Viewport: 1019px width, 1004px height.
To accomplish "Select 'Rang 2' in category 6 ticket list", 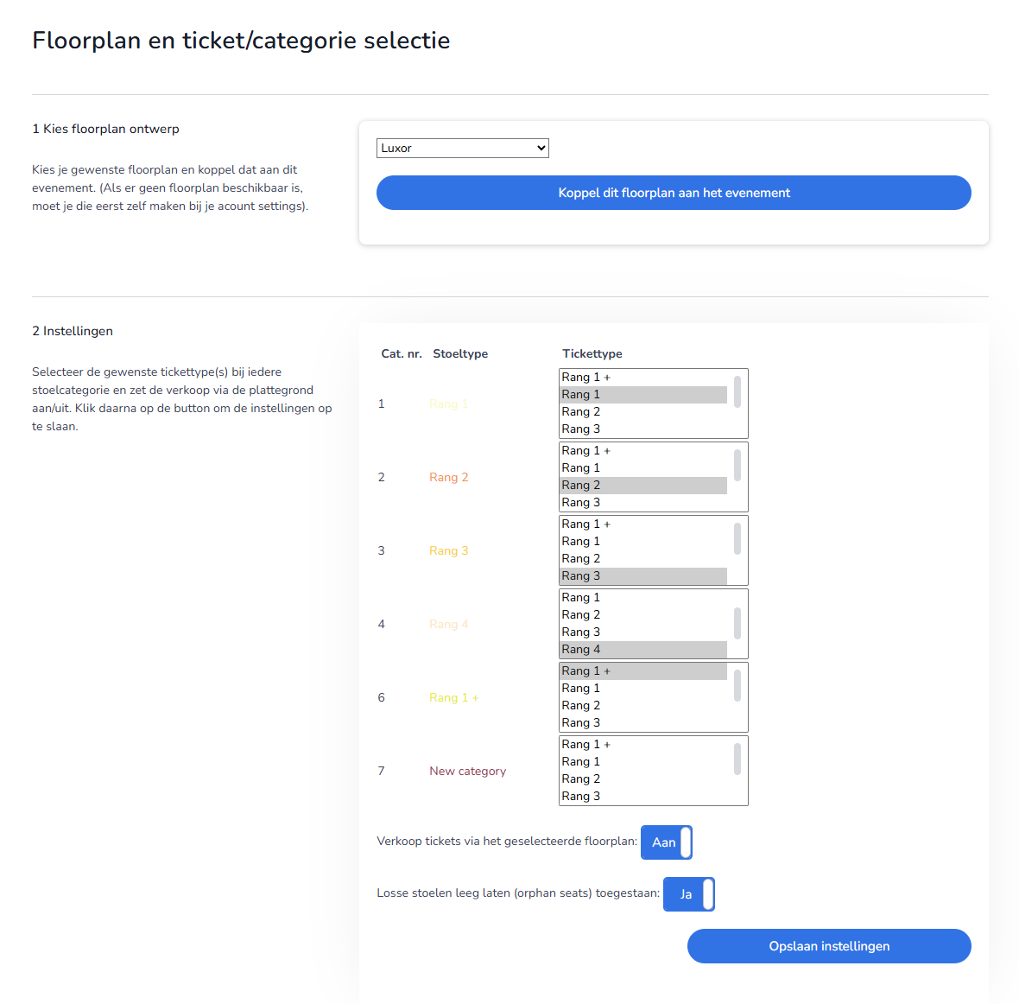I will coord(643,706).
